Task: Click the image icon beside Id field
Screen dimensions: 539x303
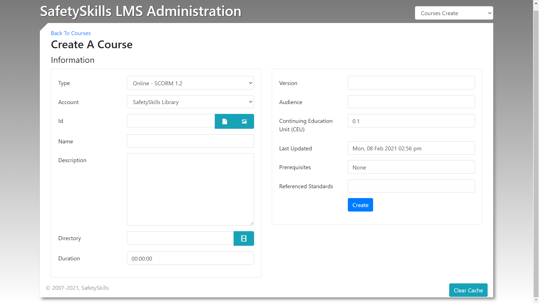Action: [244, 121]
